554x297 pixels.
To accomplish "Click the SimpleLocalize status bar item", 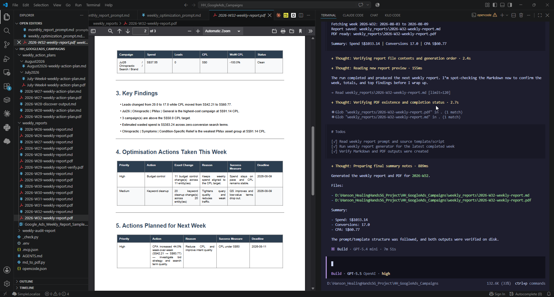I will coord(26,294).
